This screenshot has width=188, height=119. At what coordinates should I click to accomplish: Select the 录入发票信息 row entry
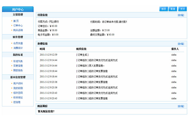(90, 66)
